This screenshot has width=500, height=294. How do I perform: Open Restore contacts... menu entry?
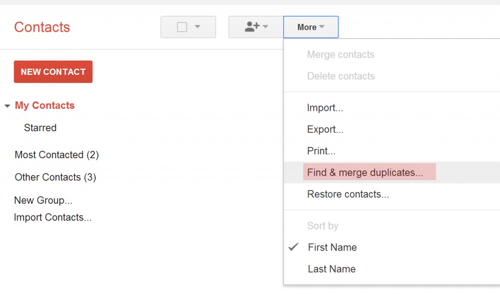pyautogui.click(x=348, y=194)
